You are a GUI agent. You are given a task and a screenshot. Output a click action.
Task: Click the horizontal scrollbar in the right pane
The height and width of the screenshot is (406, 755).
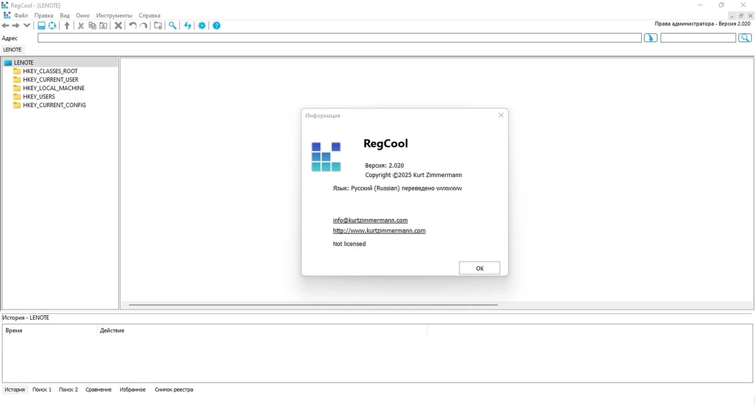(x=313, y=305)
